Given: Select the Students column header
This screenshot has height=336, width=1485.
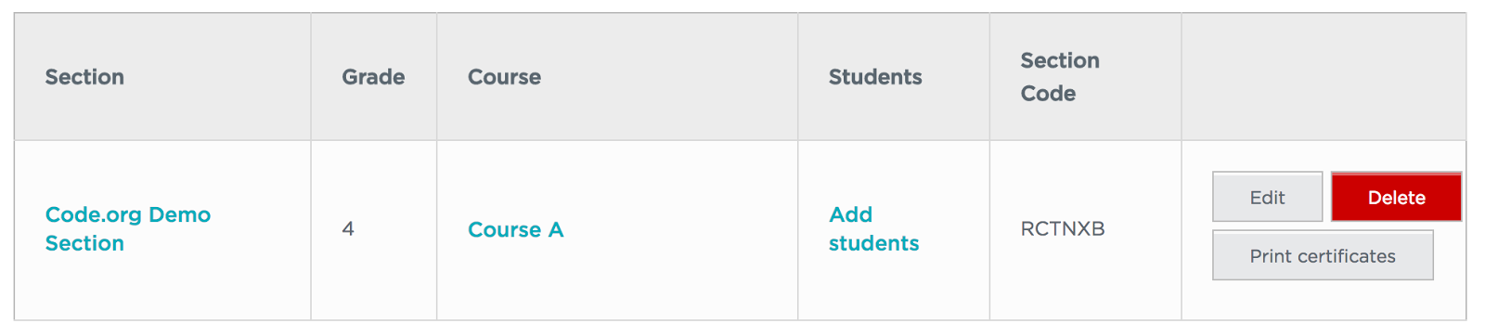Looking at the screenshot, I should click(875, 77).
